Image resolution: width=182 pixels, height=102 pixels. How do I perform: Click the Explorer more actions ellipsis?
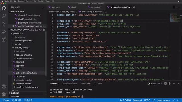click(43, 7)
